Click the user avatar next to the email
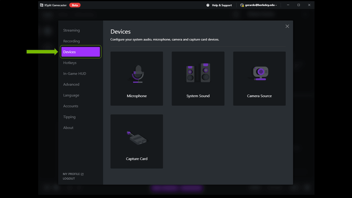 [x=241, y=5]
